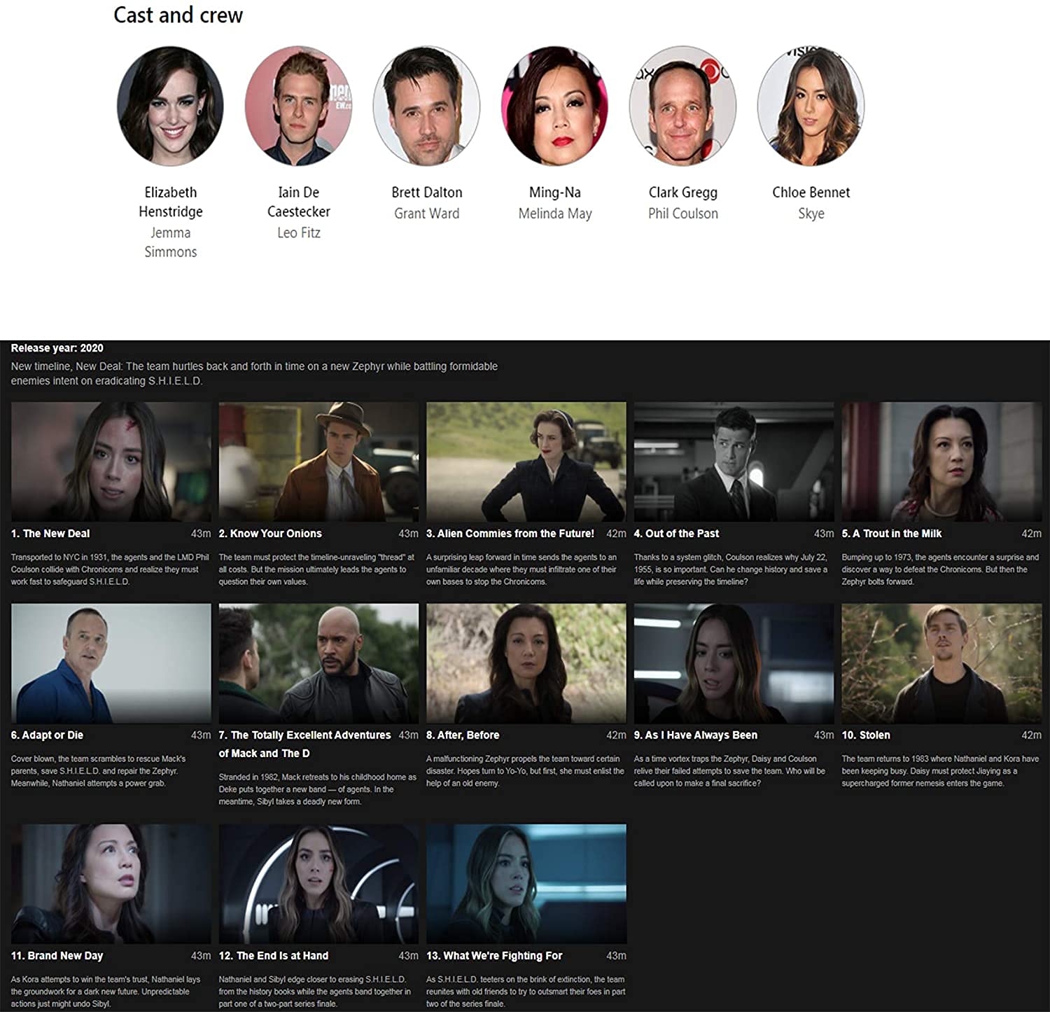Play episode 12 The End Is at Hand thumbnail

318,884
